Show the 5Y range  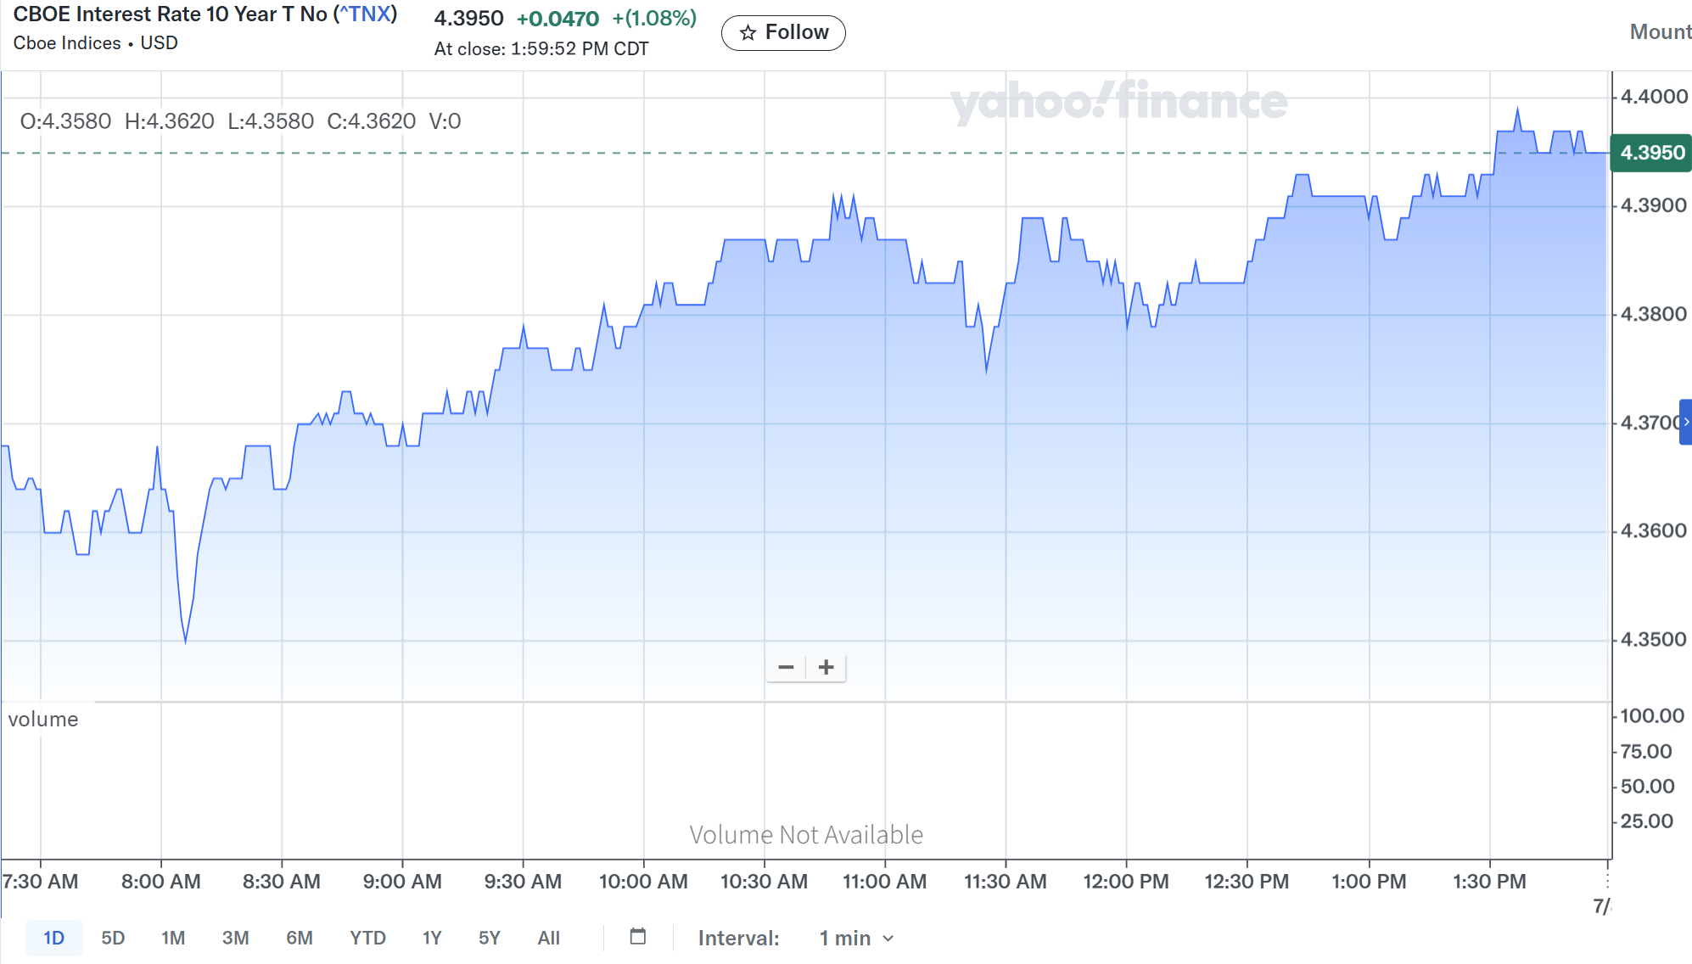[x=489, y=938]
